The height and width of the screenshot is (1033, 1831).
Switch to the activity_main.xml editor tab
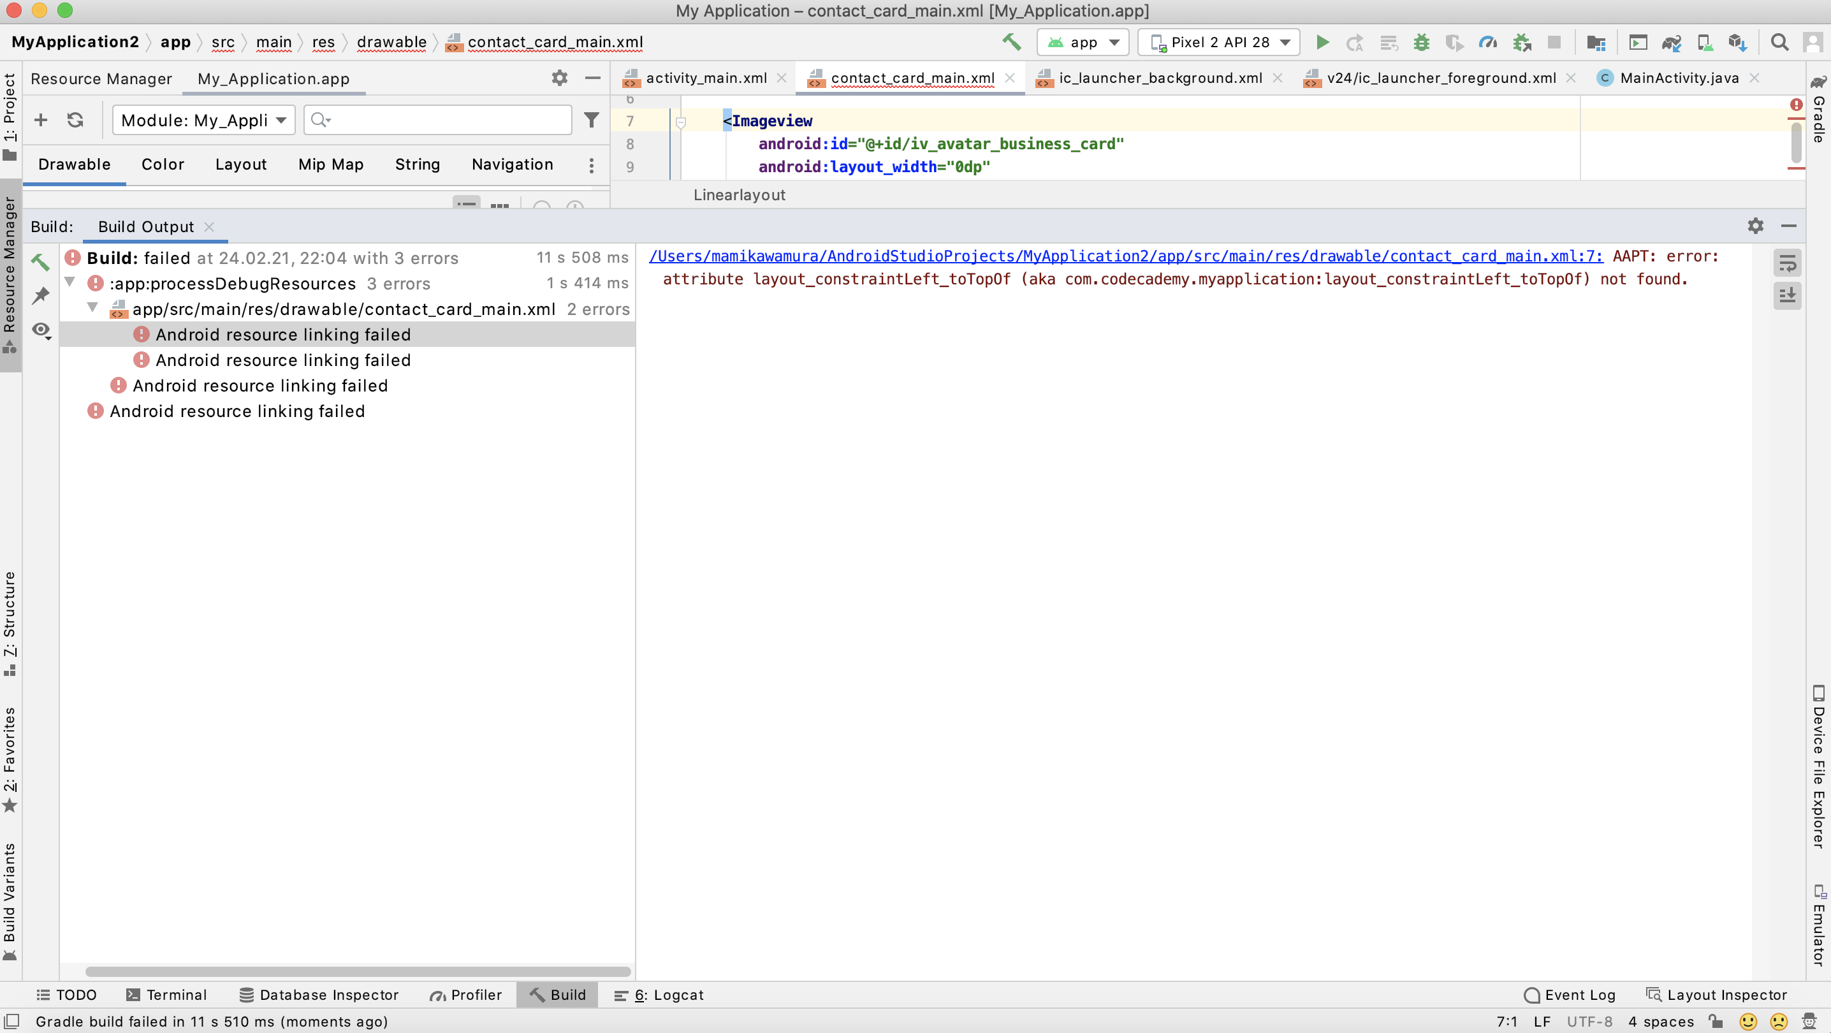click(706, 78)
